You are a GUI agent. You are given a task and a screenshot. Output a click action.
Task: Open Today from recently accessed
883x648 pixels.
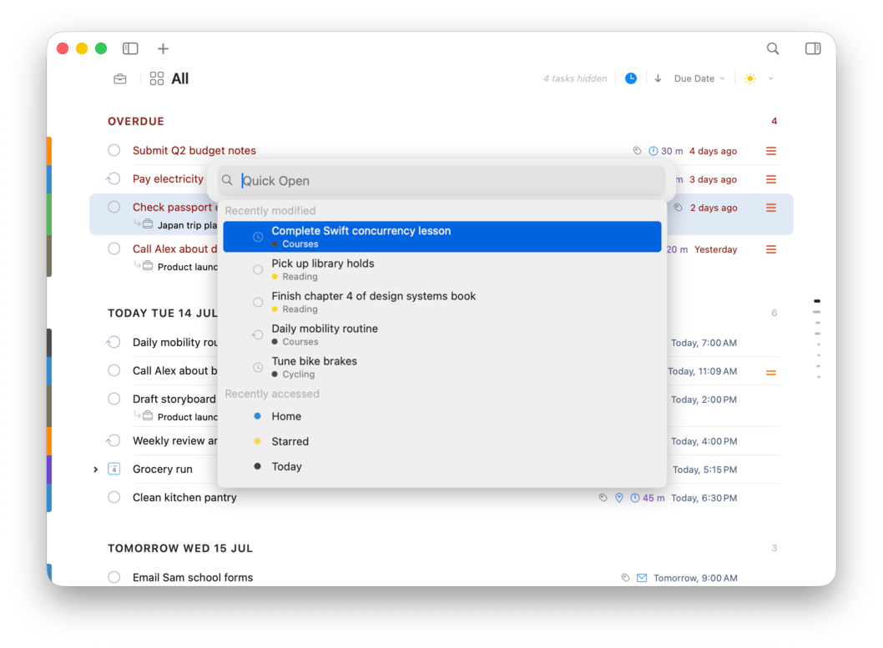(442, 466)
